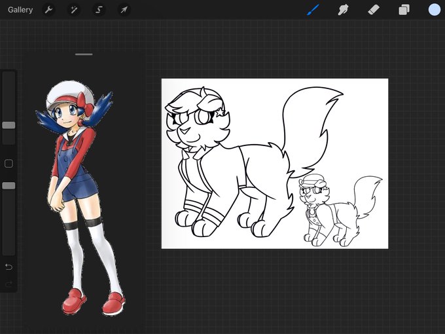Return to the Gallery

click(x=20, y=10)
